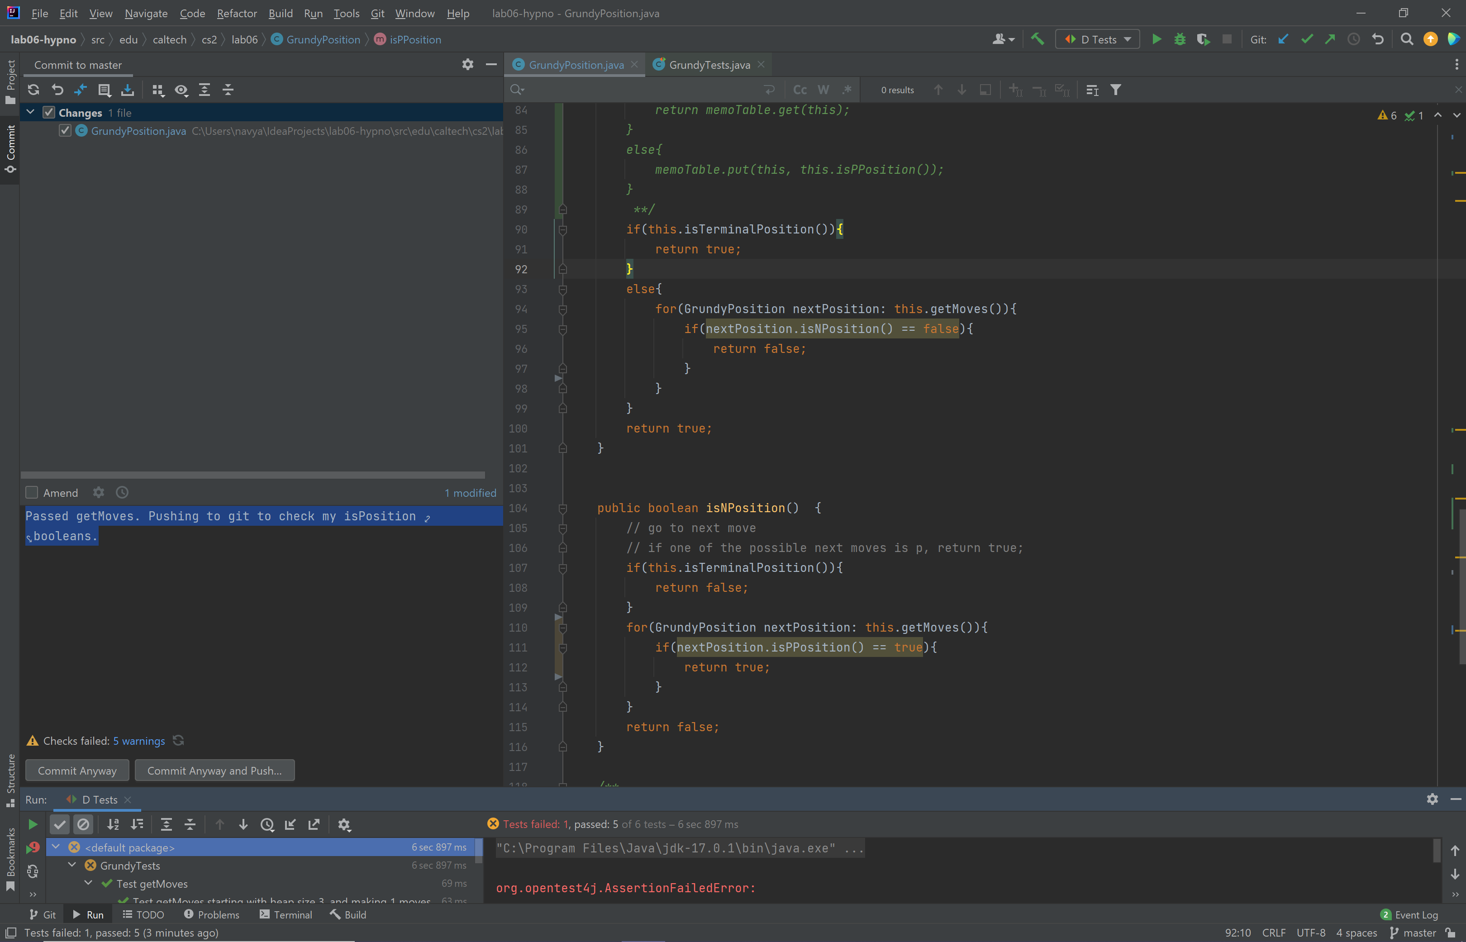Rerun tests using Run panel play icon
This screenshot has height=942, width=1466.
[33, 824]
